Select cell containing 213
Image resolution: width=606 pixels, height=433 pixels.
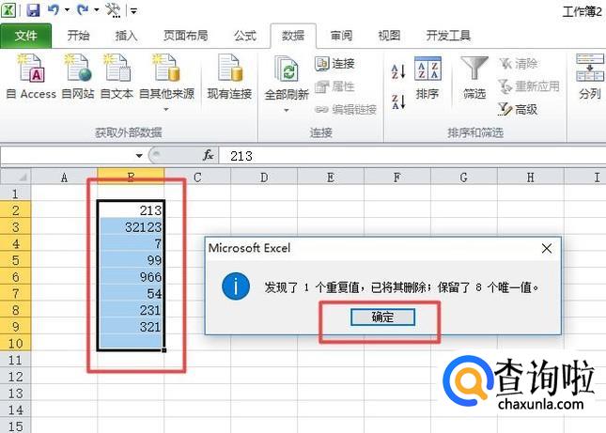coord(131,210)
